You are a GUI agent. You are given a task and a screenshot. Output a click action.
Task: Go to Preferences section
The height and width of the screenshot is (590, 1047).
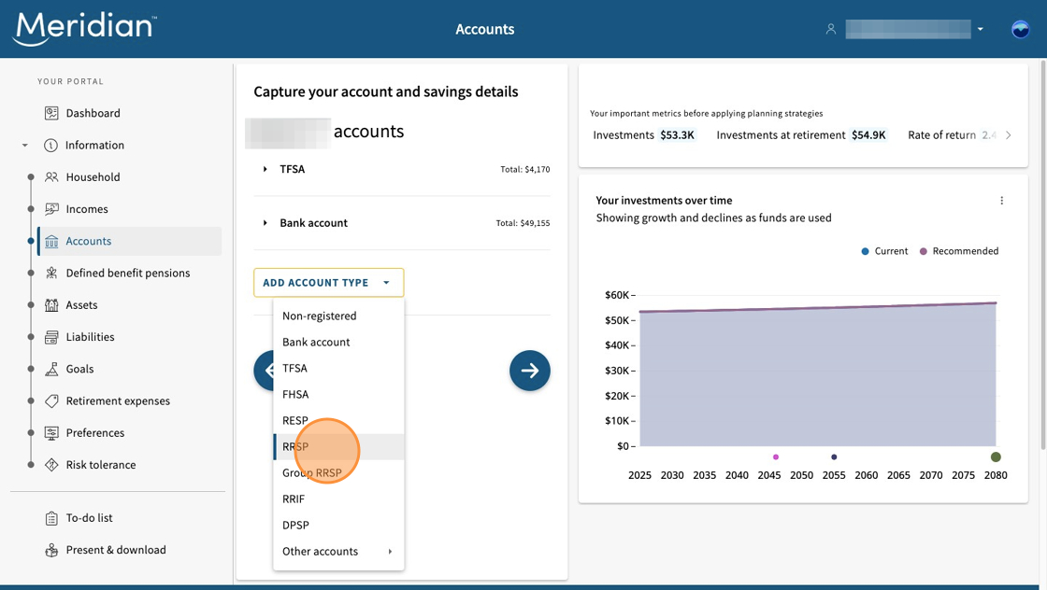(94, 433)
